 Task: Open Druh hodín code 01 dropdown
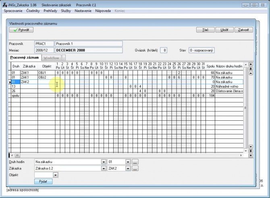click(x=128, y=162)
